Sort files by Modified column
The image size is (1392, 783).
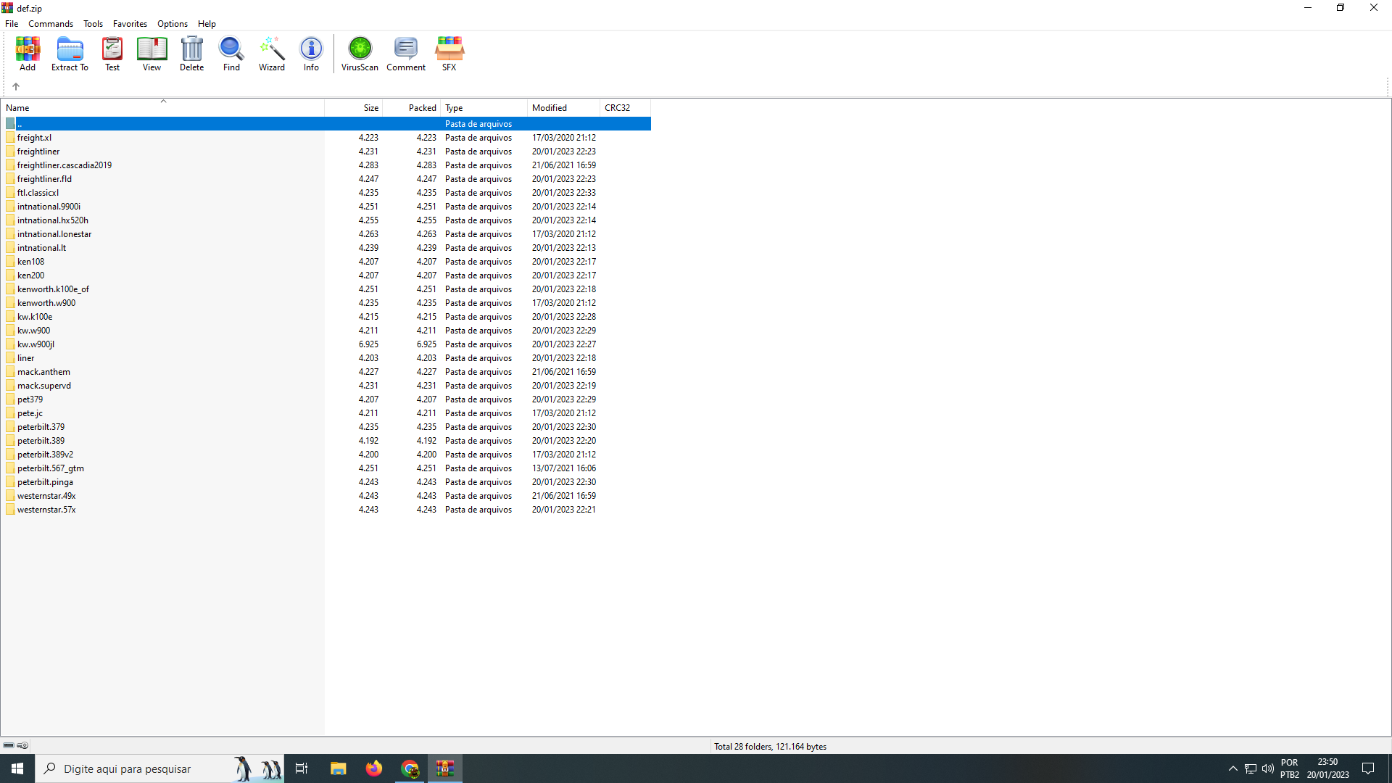(x=563, y=108)
